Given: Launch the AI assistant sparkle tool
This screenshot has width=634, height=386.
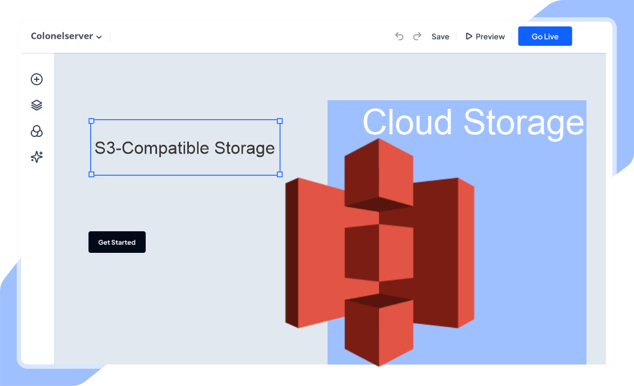Looking at the screenshot, I should tap(36, 157).
